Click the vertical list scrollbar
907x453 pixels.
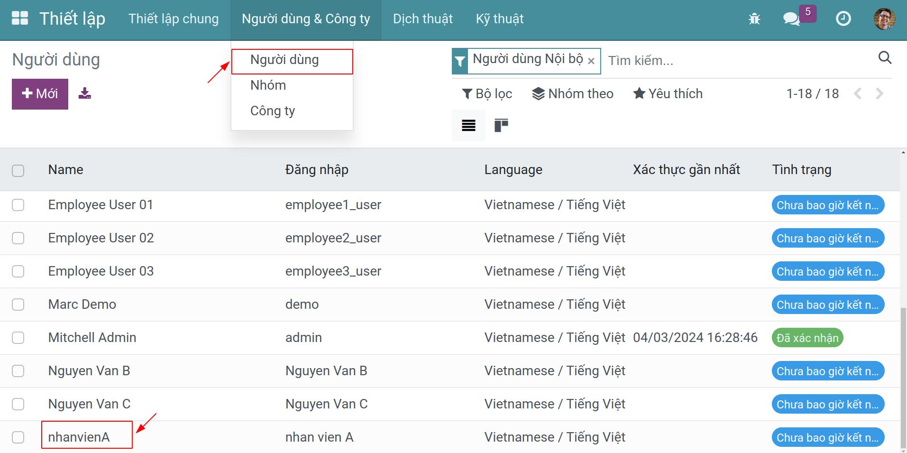pos(903,377)
